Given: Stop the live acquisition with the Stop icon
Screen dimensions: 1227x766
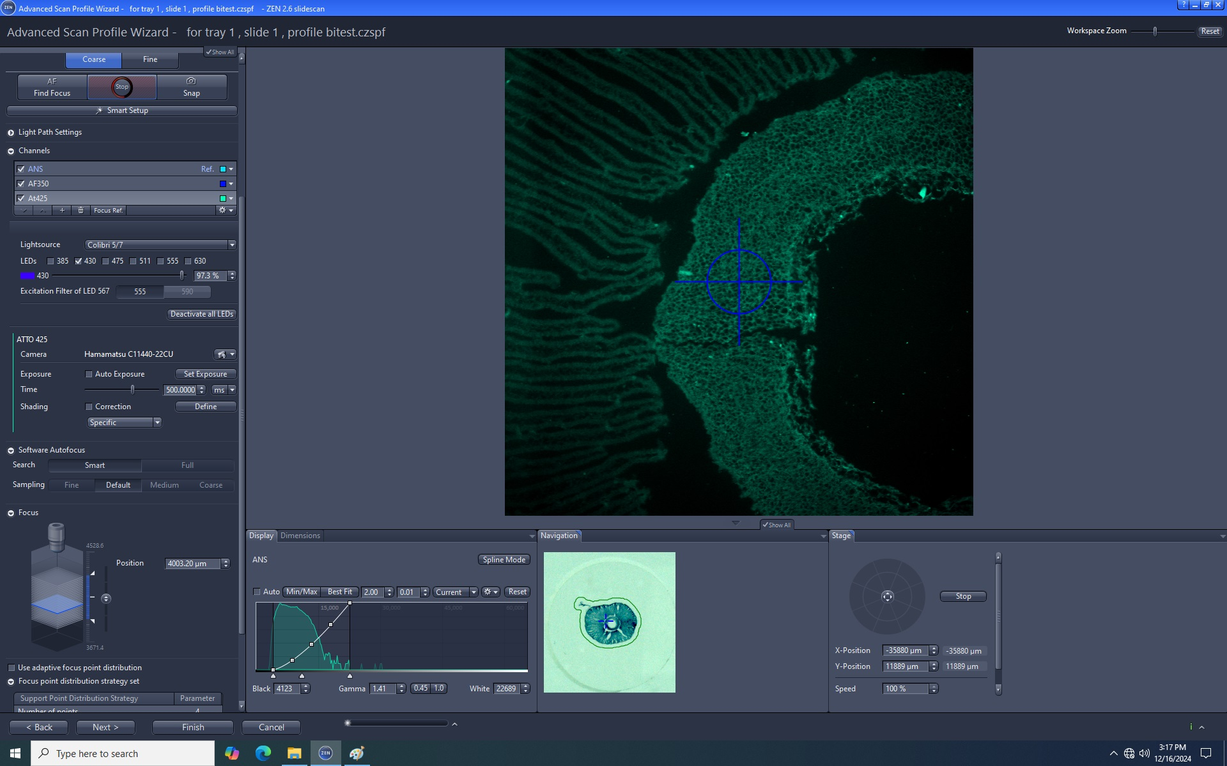Looking at the screenshot, I should click(x=121, y=87).
